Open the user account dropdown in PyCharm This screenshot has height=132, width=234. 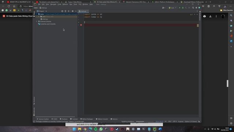pos(163,8)
